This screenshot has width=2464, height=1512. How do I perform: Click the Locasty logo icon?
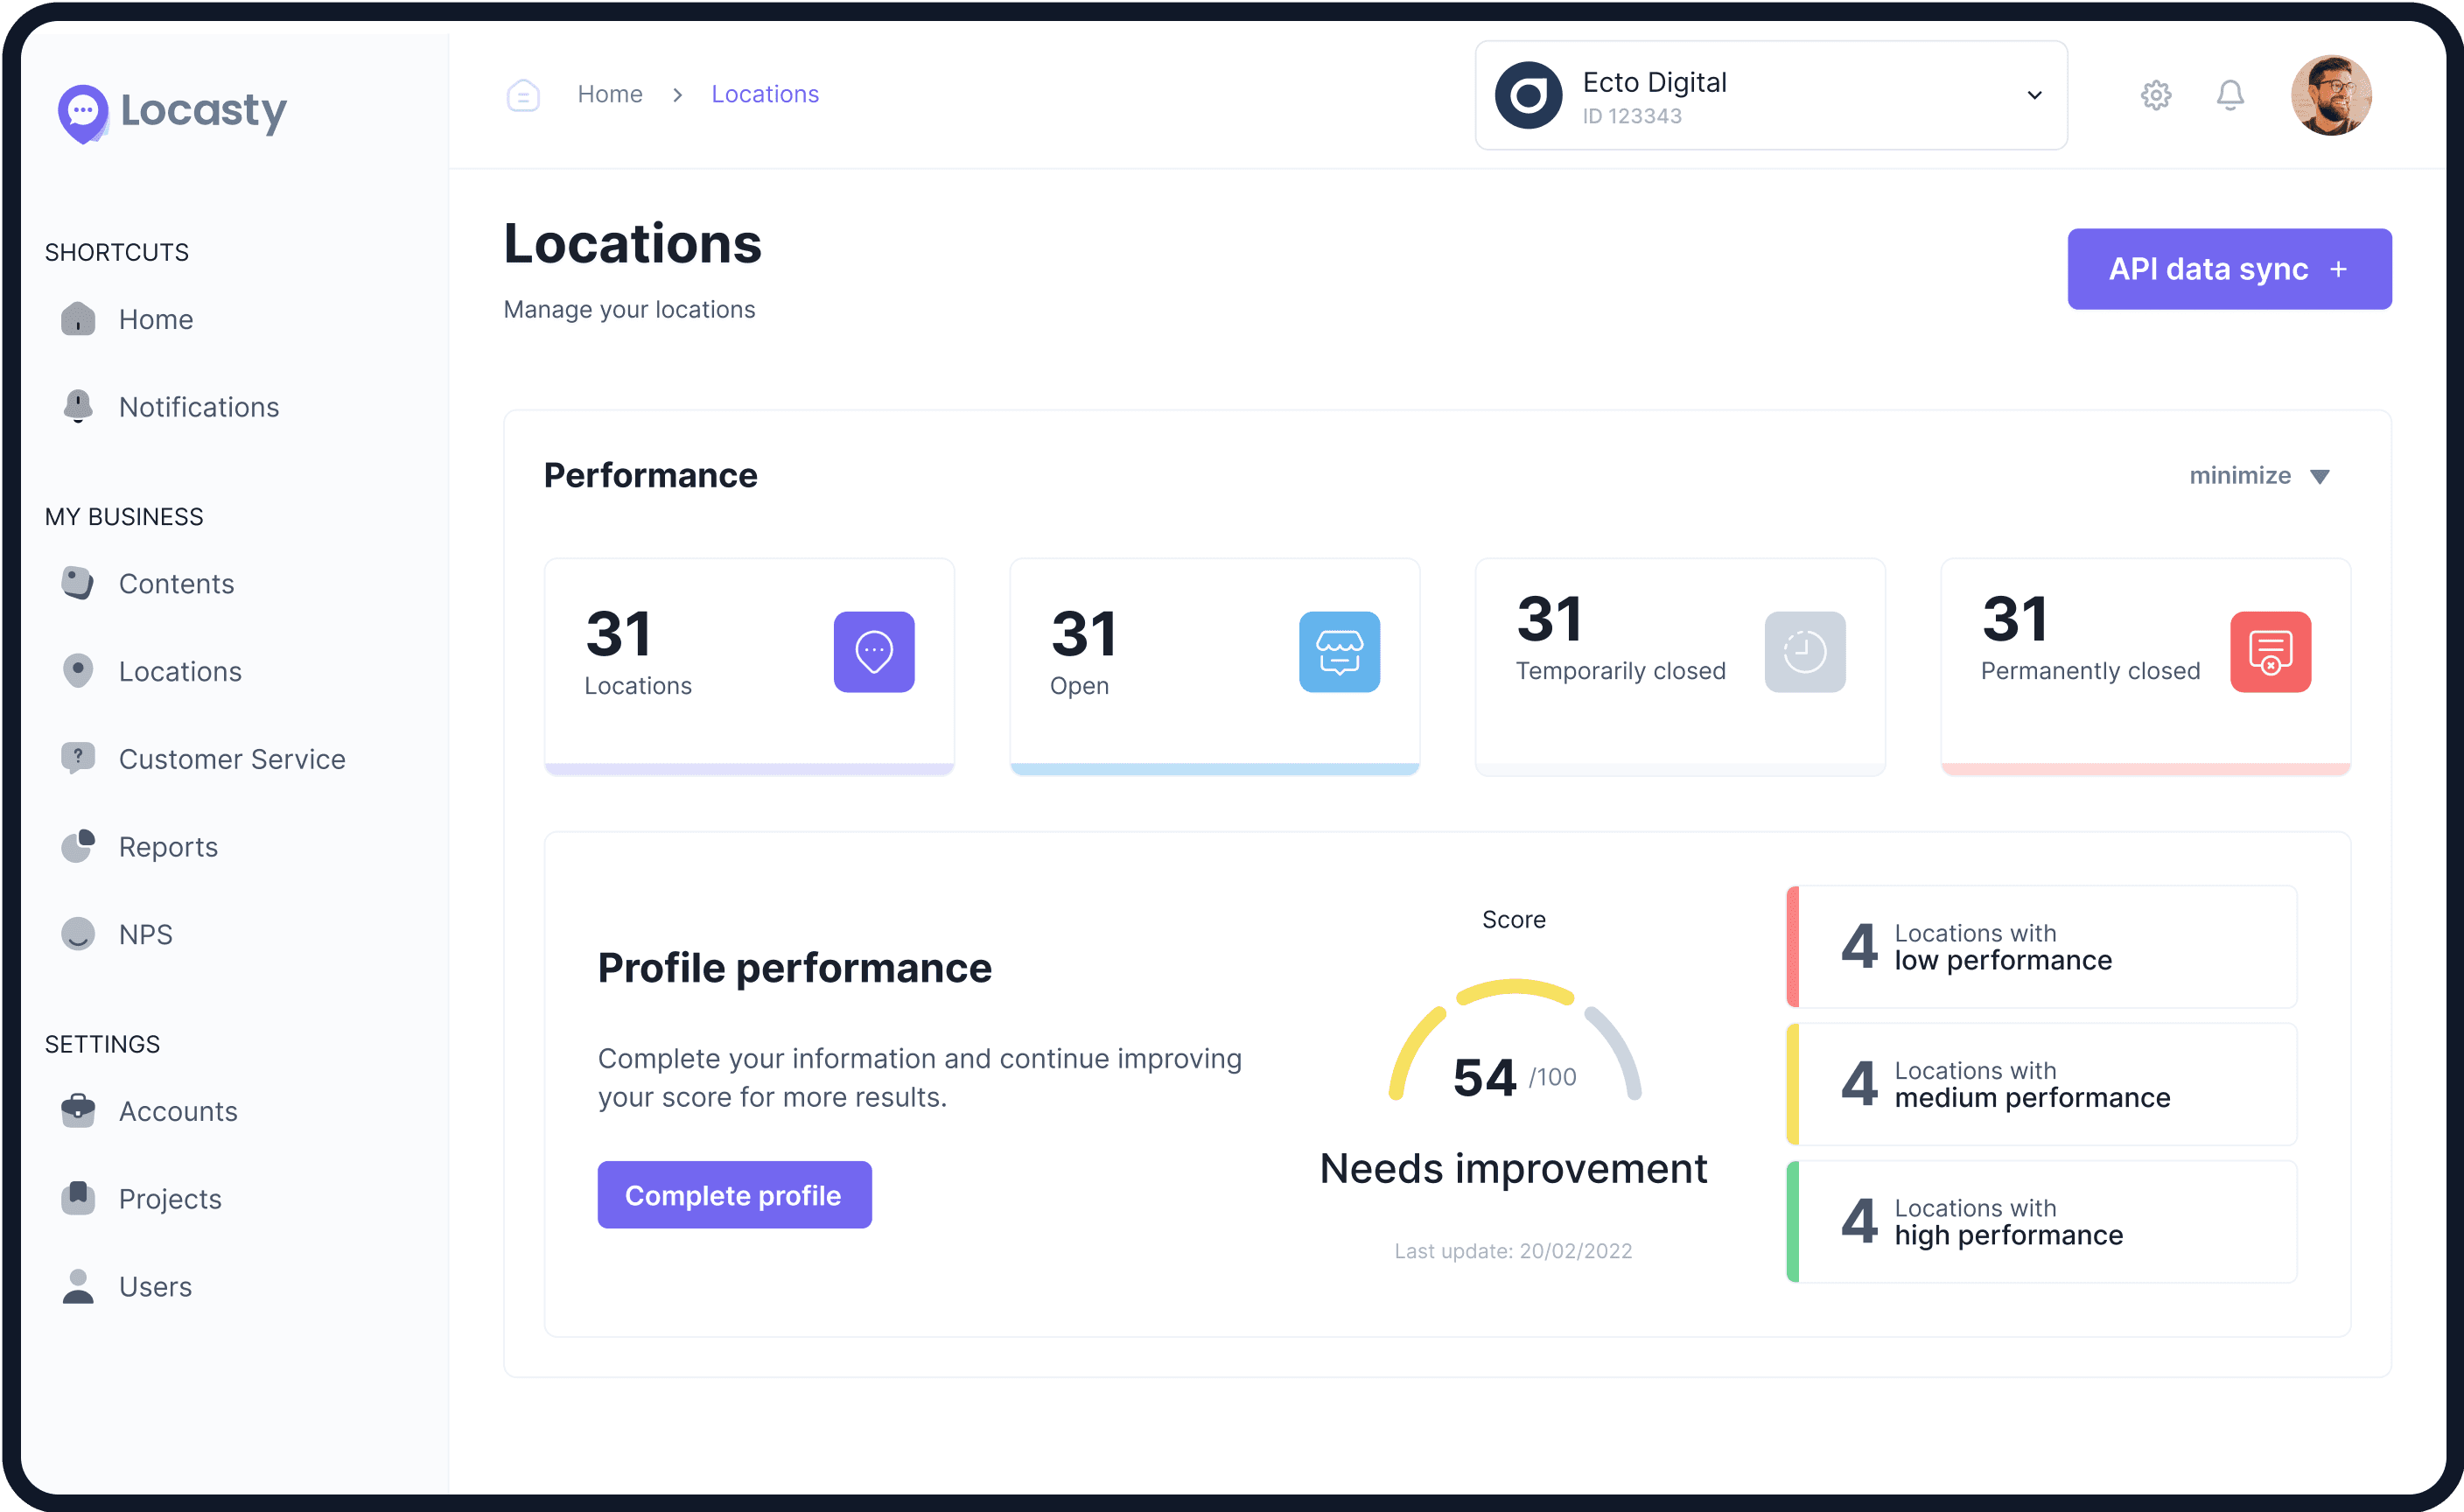point(83,112)
